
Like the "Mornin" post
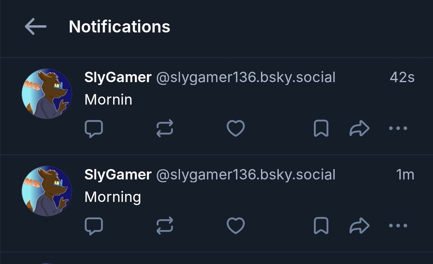click(x=236, y=129)
